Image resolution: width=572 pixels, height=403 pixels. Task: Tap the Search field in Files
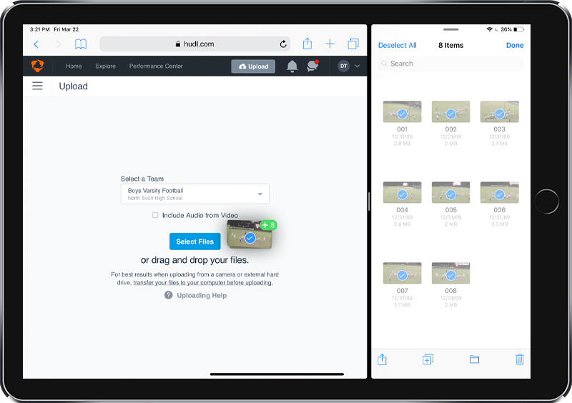450,64
